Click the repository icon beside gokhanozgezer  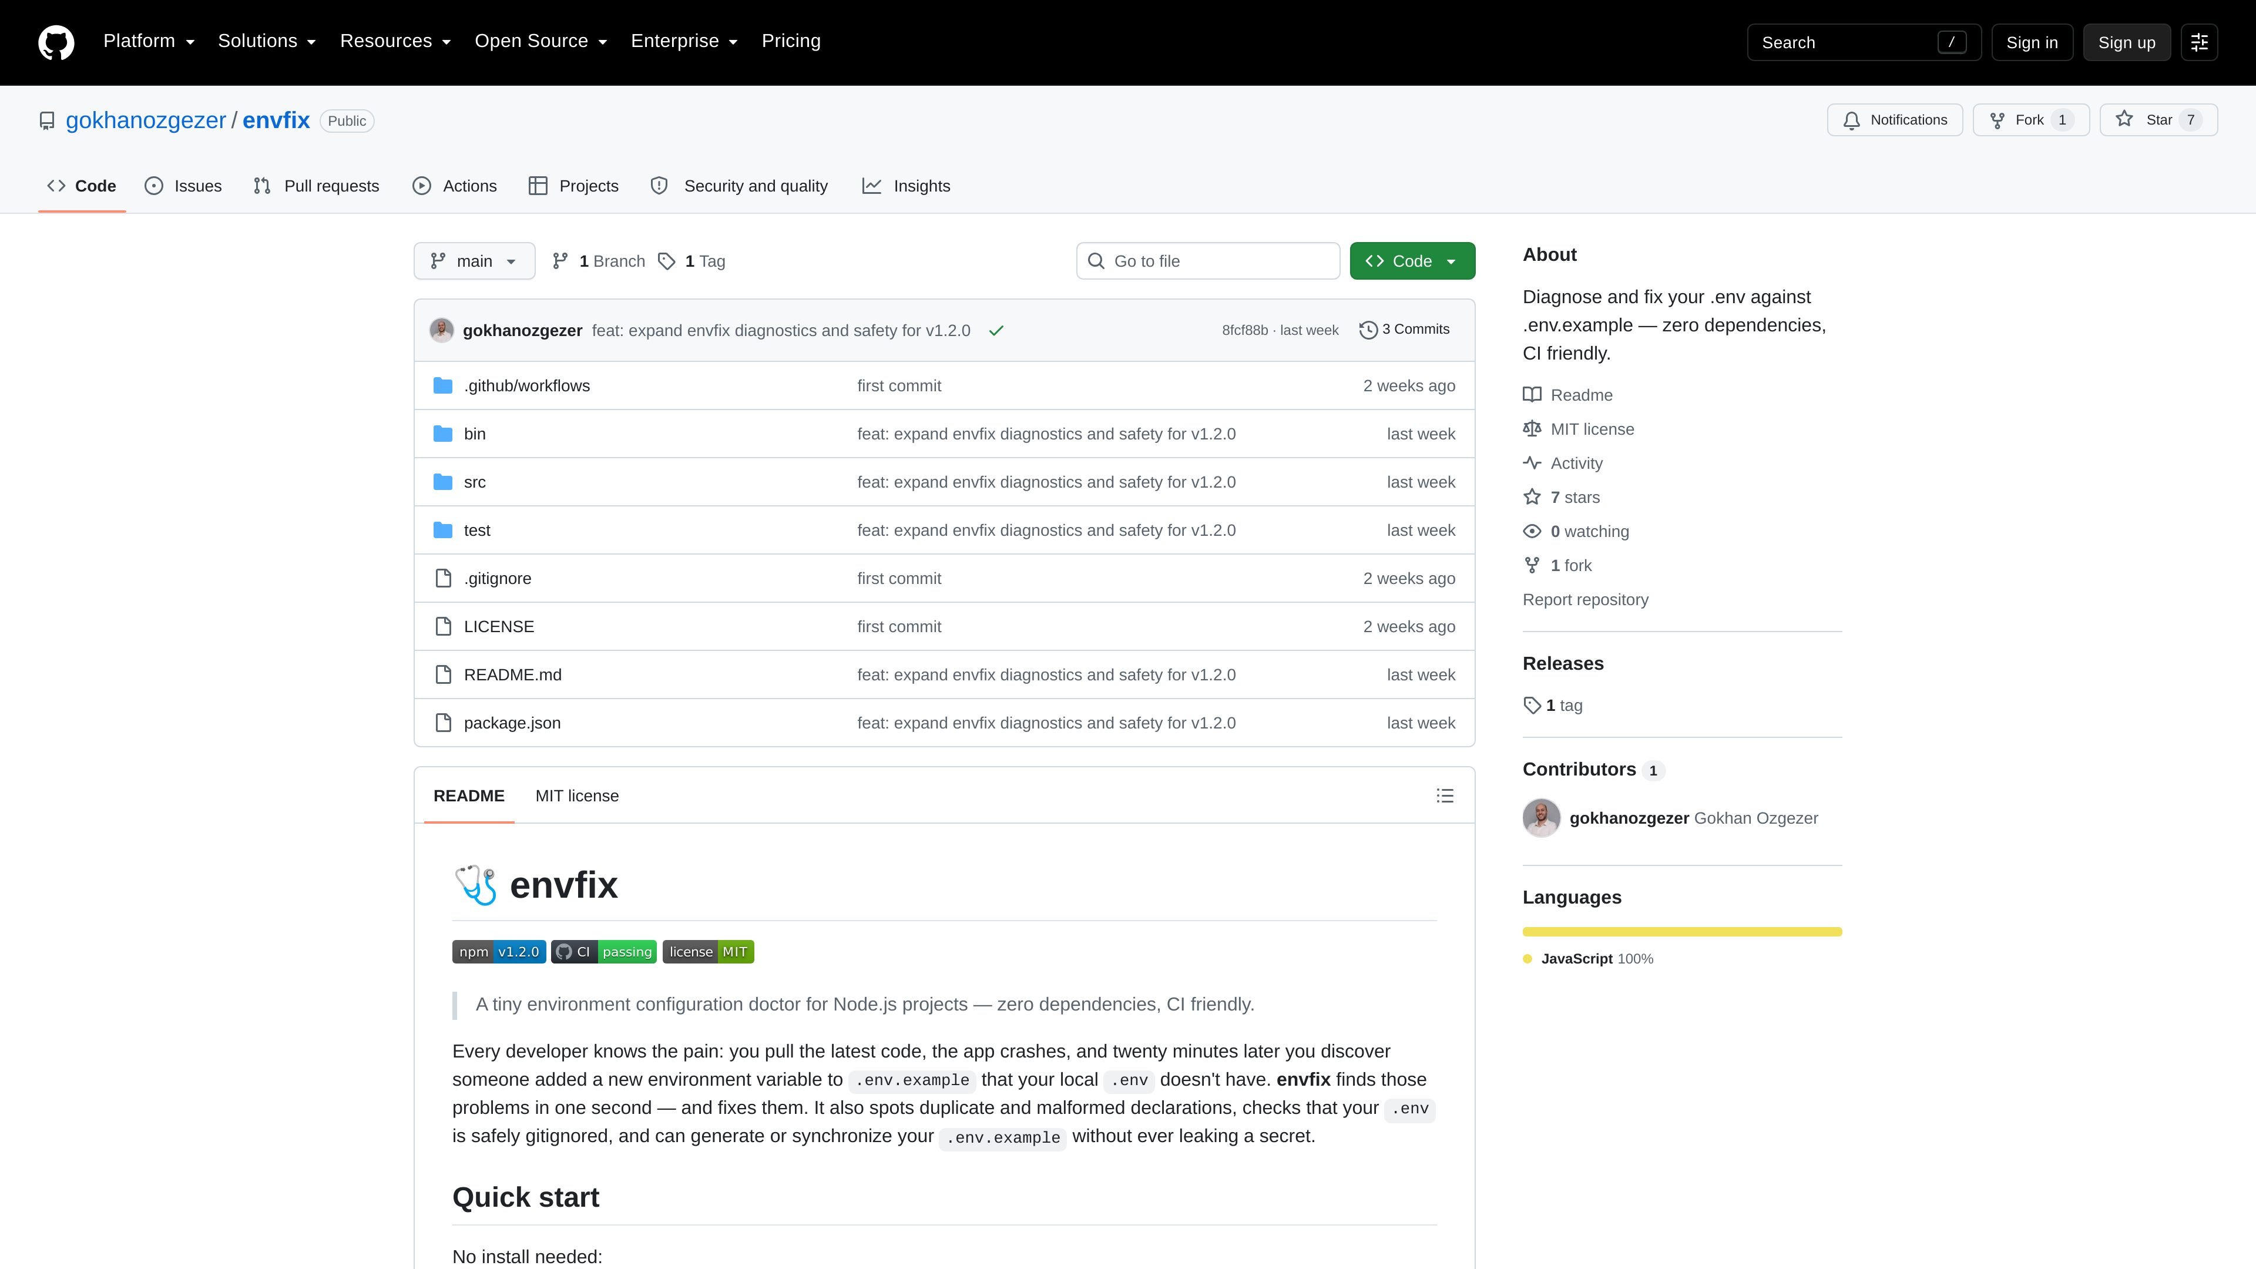point(47,121)
